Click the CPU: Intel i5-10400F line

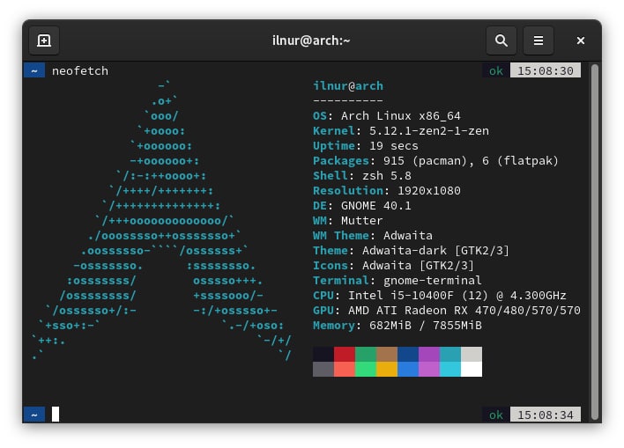click(x=439, y=296)
